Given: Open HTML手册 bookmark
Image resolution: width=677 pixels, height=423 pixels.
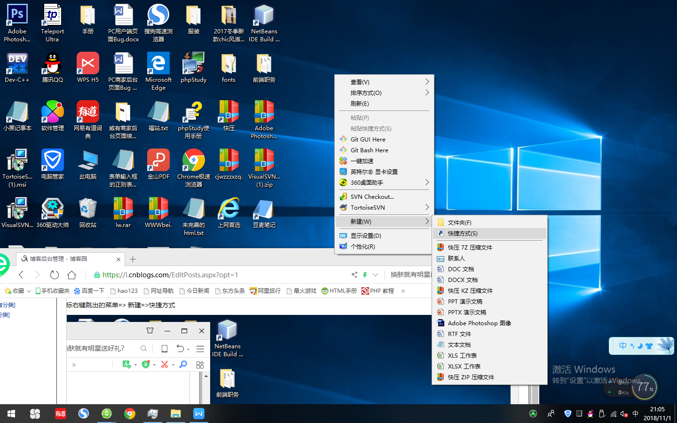Looking at the screenshot, I should point(339,291).
